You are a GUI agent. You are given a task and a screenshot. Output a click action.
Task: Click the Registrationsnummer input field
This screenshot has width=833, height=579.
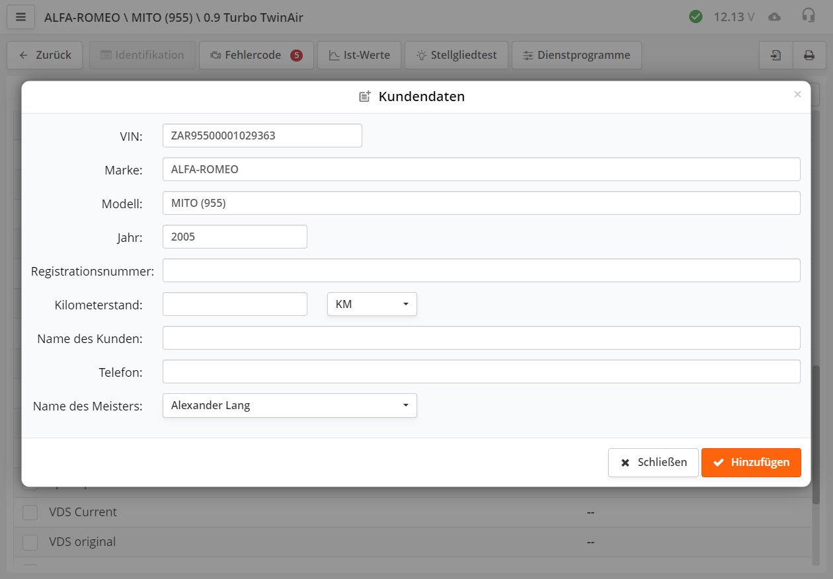481,270
